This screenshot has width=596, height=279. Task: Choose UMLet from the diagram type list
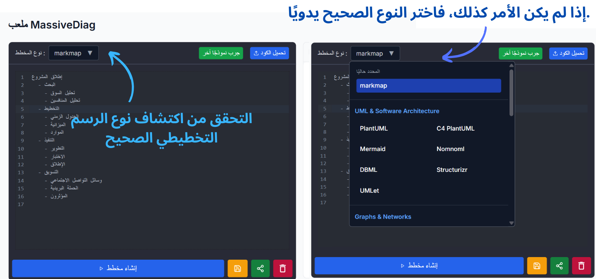[x=369, y=190]
